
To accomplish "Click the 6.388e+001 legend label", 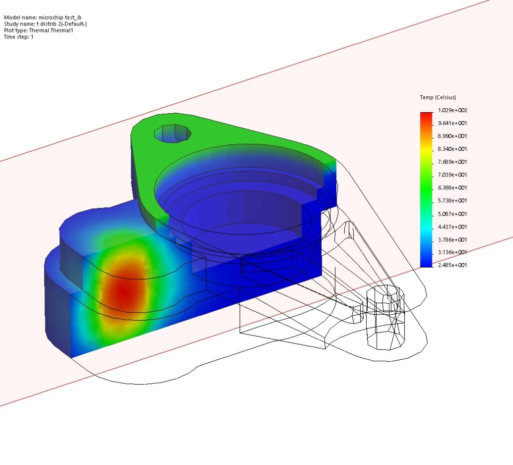I will (x=452, y=187).
